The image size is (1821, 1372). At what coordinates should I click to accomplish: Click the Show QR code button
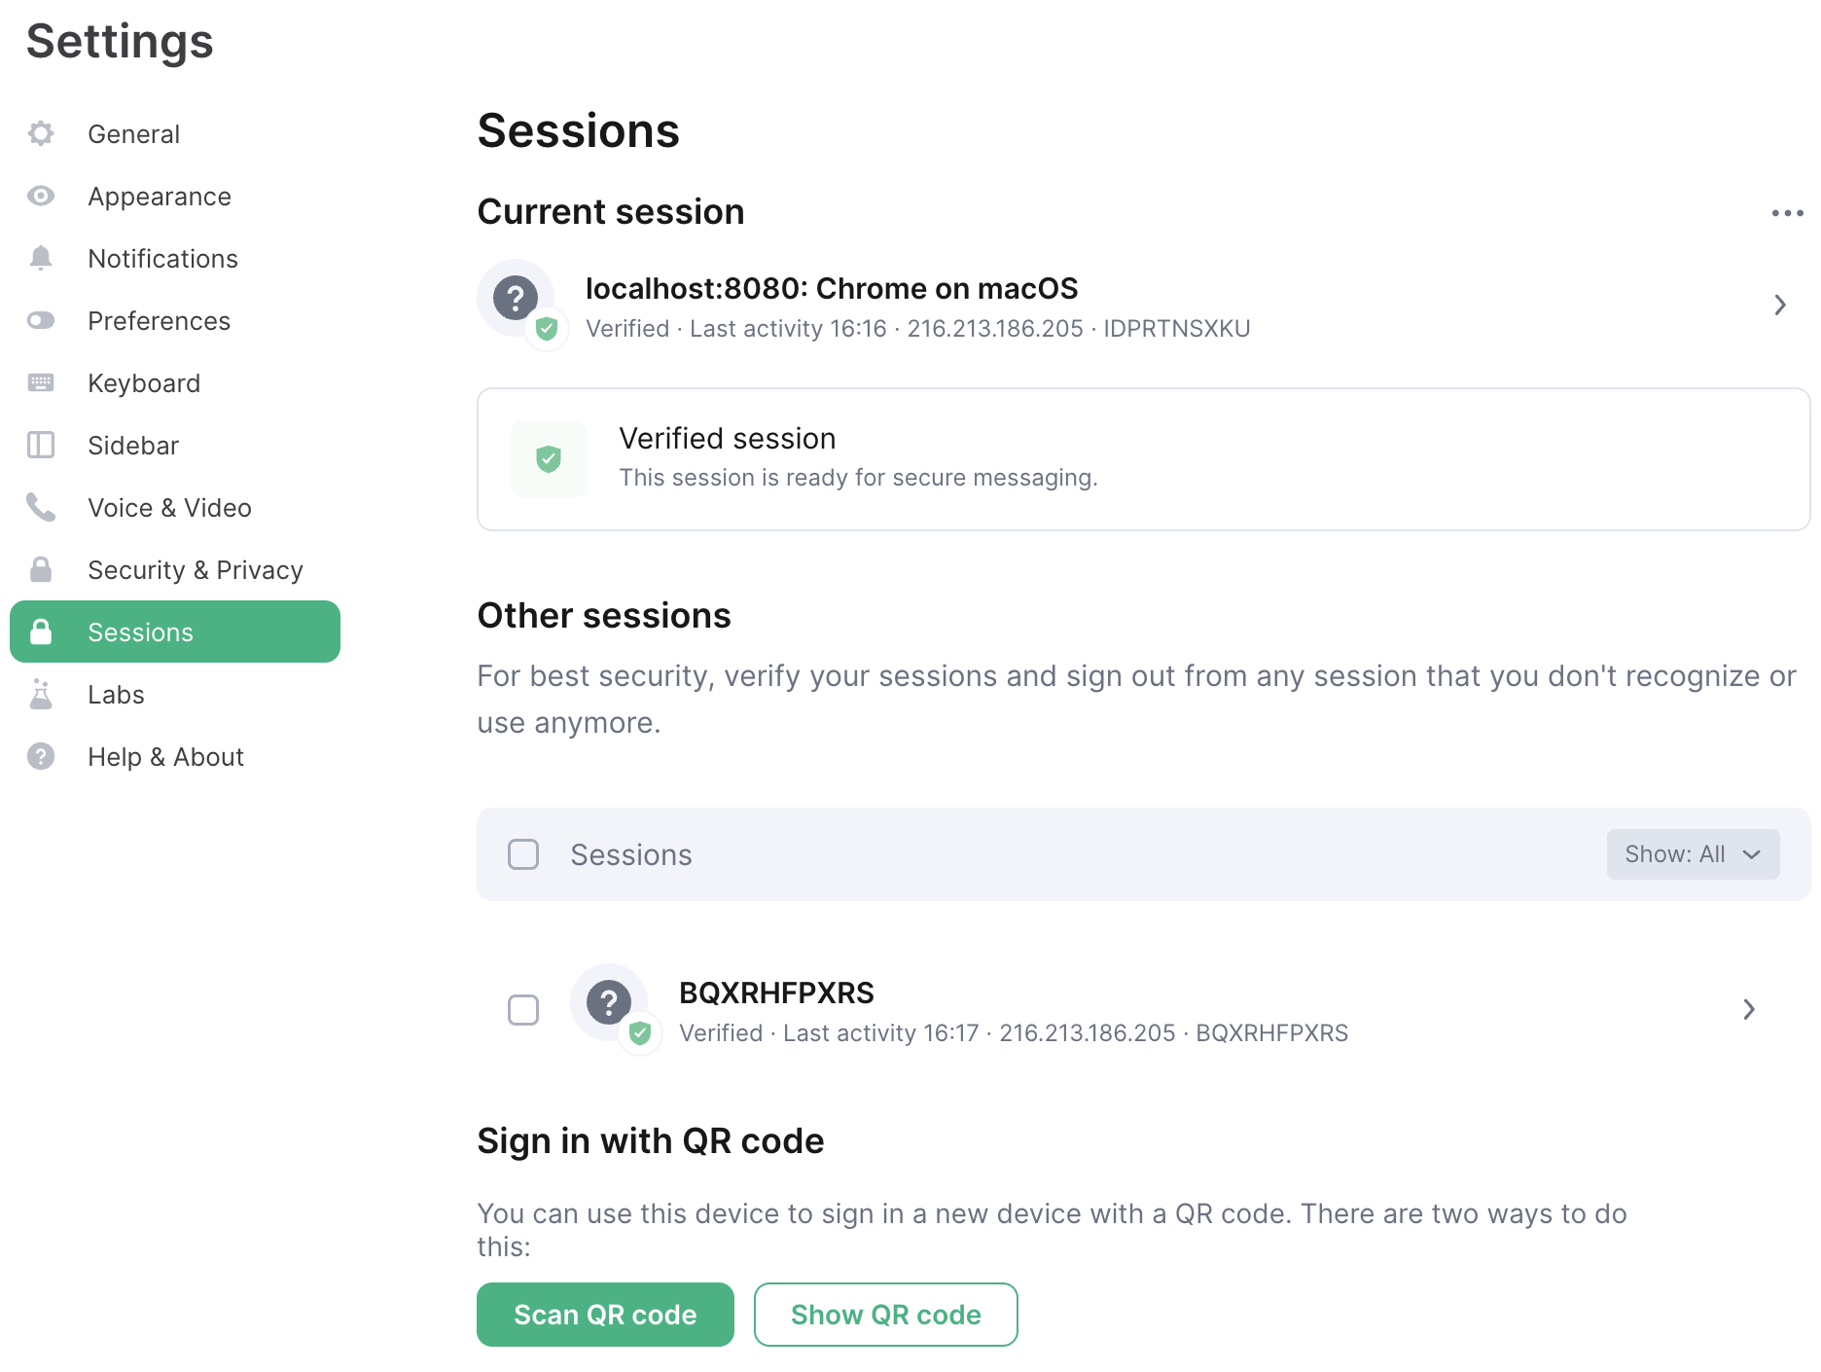pyautogui.click(x=885, y=1315)
